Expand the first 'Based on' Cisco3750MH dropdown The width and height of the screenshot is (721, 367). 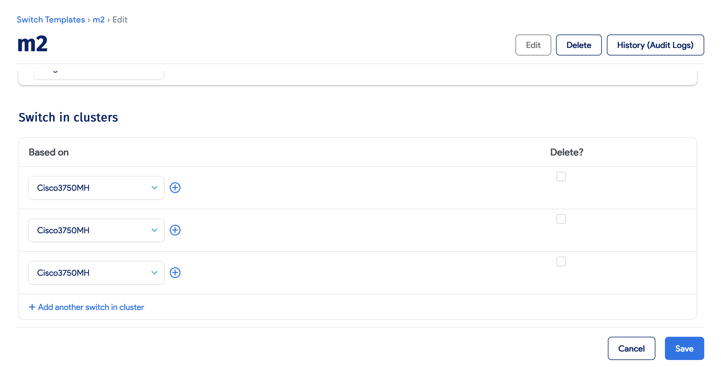96,187
